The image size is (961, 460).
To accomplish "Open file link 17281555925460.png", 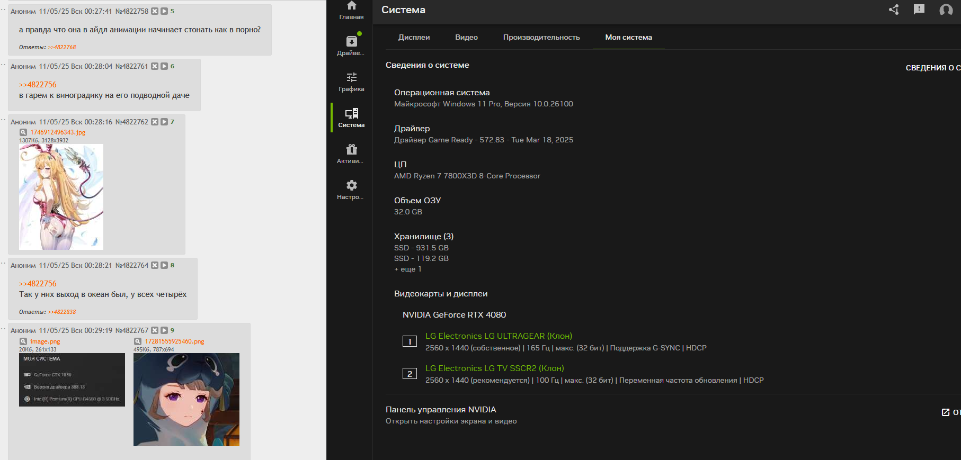I will (x=174, y=341).
